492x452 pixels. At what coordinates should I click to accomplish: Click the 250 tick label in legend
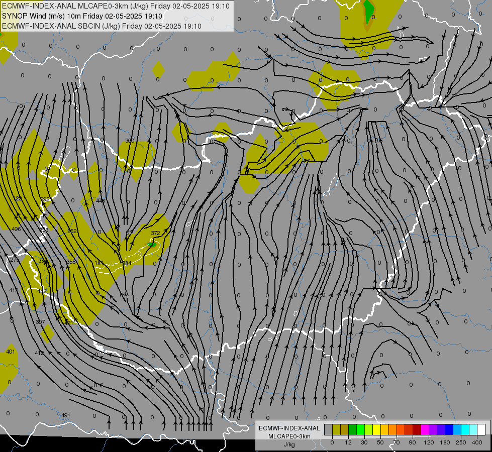461,442
